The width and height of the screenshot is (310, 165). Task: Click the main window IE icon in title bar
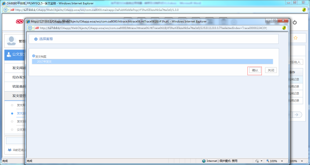click(4, 3)
